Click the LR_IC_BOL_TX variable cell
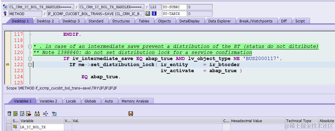Screen dimensions: 335x131 pos(42,127)
